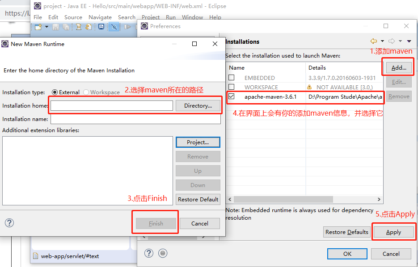The width and height of the screenshot is (418, 267).
Task: Click the Resume debug icon in the Eclipse toolbar
Action: (127, 27)
